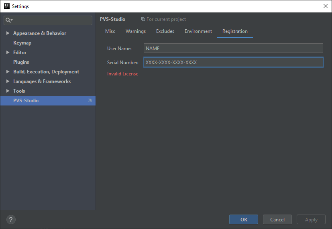Close the Settings dialog window
Screen dimensions: 332x229
[326, 6]
